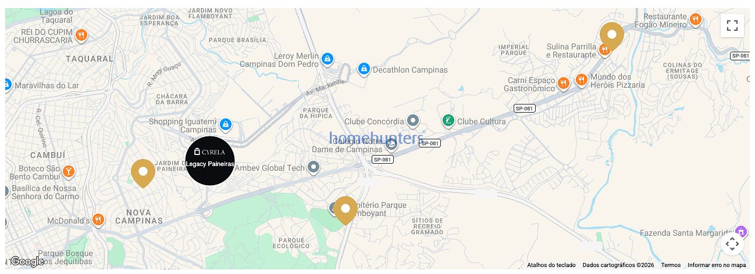Click the Cyrela Legacy Paineiras marker
Image resolution: width=755 pixels, height=274 pixels.
pos(210,161)
